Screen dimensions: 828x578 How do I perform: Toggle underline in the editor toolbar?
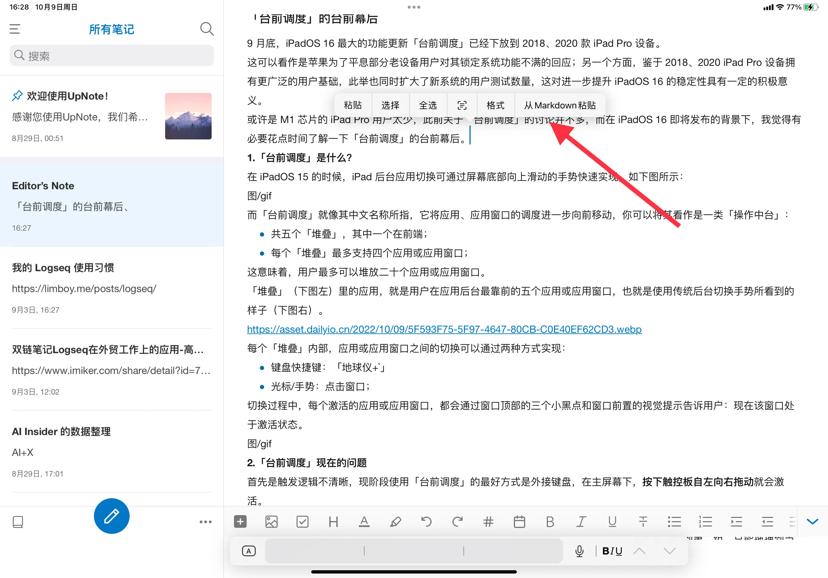click(x=612, y=522)
